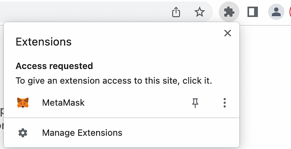Click the divider line above Manage Extensions
The image size is (291, 149).
pos(121,118)
